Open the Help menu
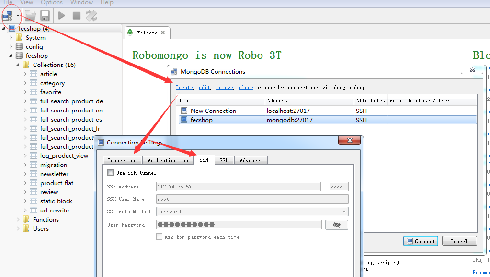Viewport: 490px width, 277px height. (x=107, y=2)
